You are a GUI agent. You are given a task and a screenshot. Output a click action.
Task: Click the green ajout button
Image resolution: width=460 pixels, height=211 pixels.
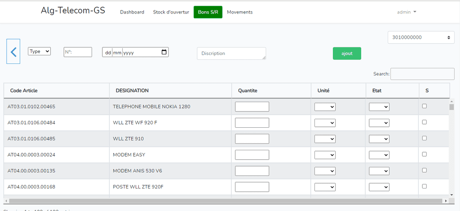coord(347,54)
